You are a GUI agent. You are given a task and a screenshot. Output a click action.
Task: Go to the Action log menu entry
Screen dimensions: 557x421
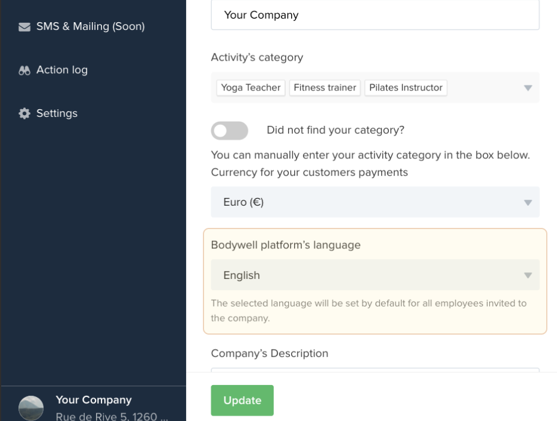coord(62,70)
